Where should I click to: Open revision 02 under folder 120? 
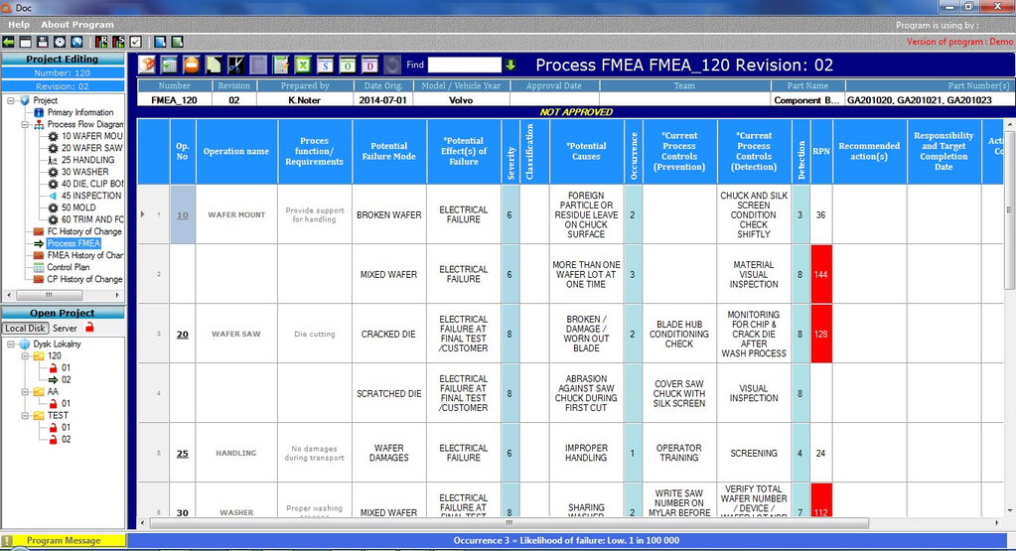(x=67, y=380)
